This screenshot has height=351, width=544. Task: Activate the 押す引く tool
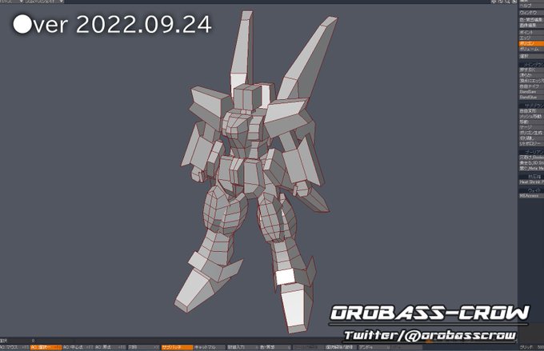coord(531,70)
